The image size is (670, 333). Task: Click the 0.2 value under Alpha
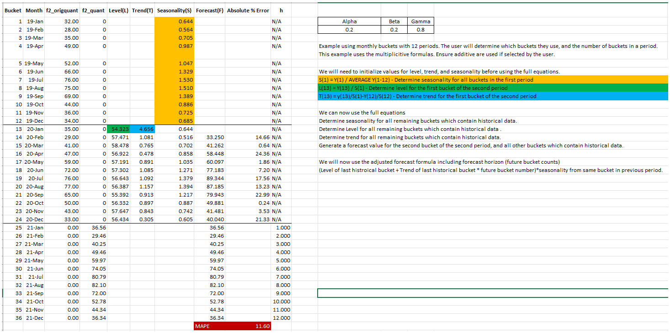click(x=350, y=30)
